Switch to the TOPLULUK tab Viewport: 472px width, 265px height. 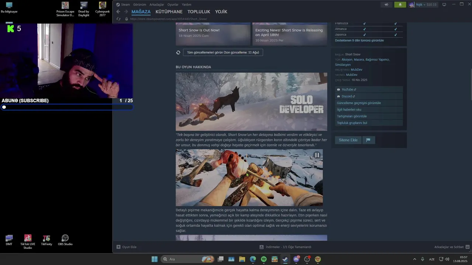click(x=199, y=12)
